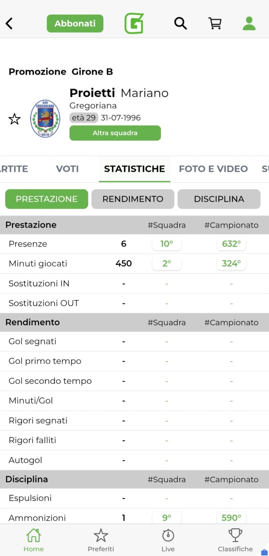The width and height of the screenshot is (269, 556).
Task: Tap the back arrow icon
Action: (x=9, y=23)
